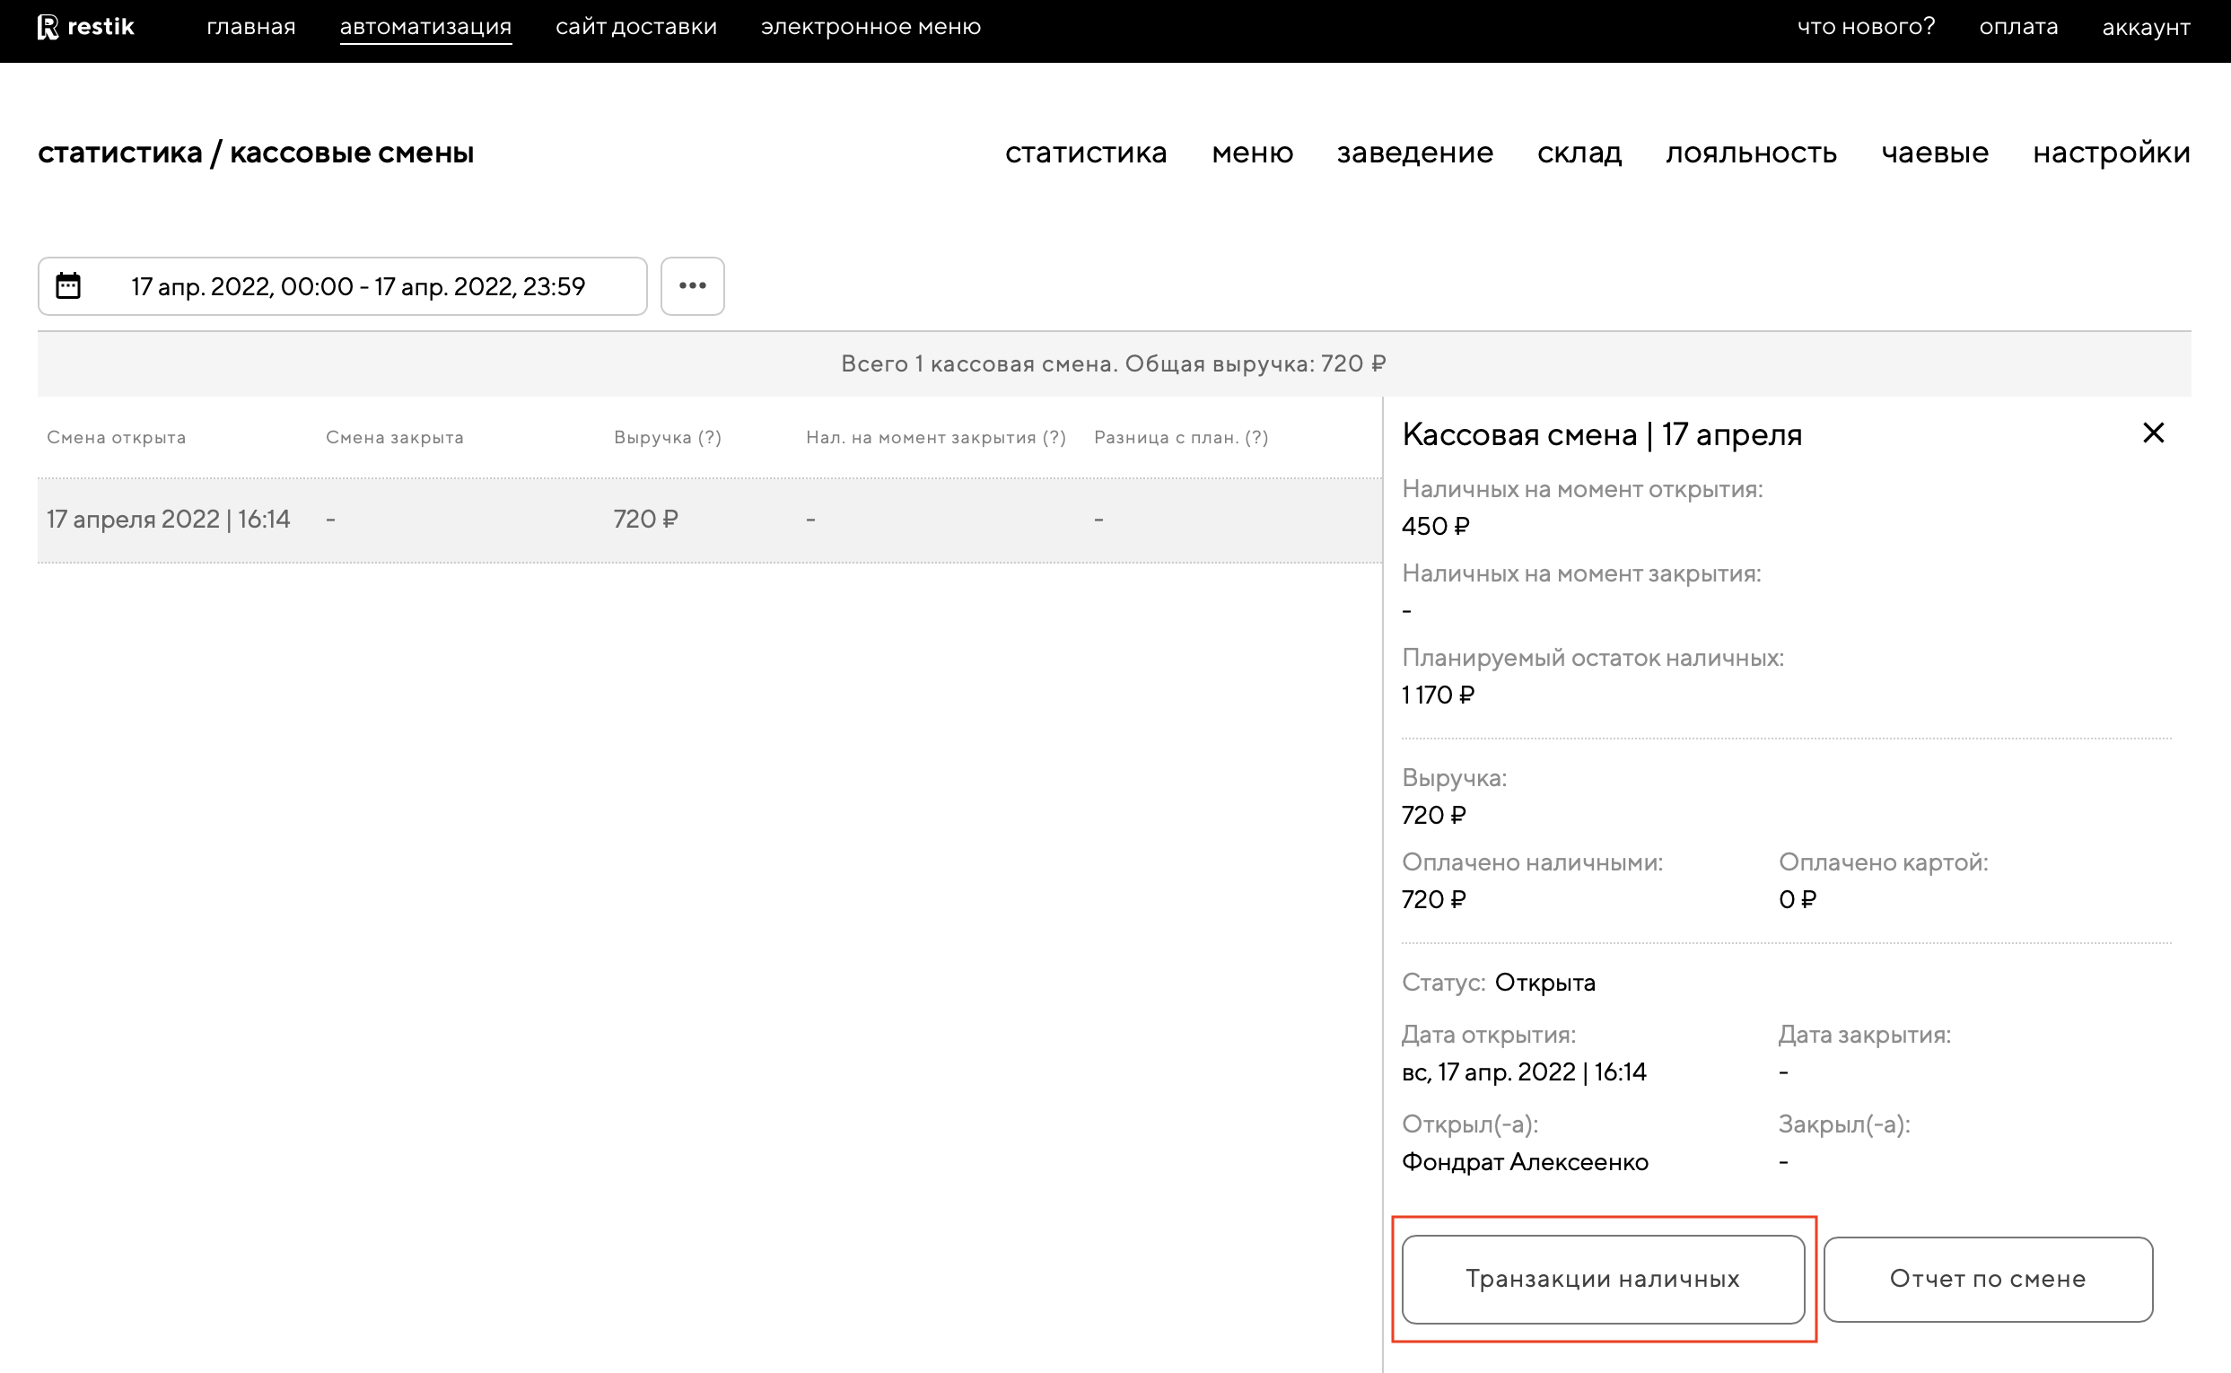Open the лояльность tab
2231x1373 pixels.
(1750, 153)
